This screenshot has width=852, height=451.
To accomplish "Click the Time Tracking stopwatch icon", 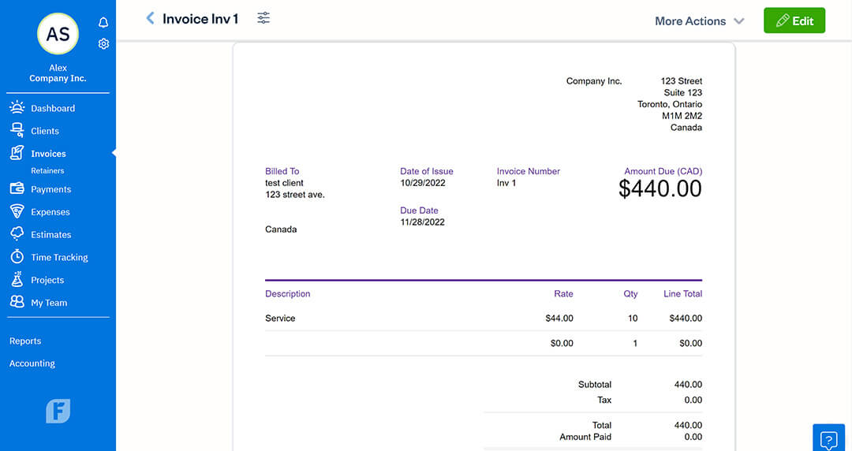I will [17, 256].
